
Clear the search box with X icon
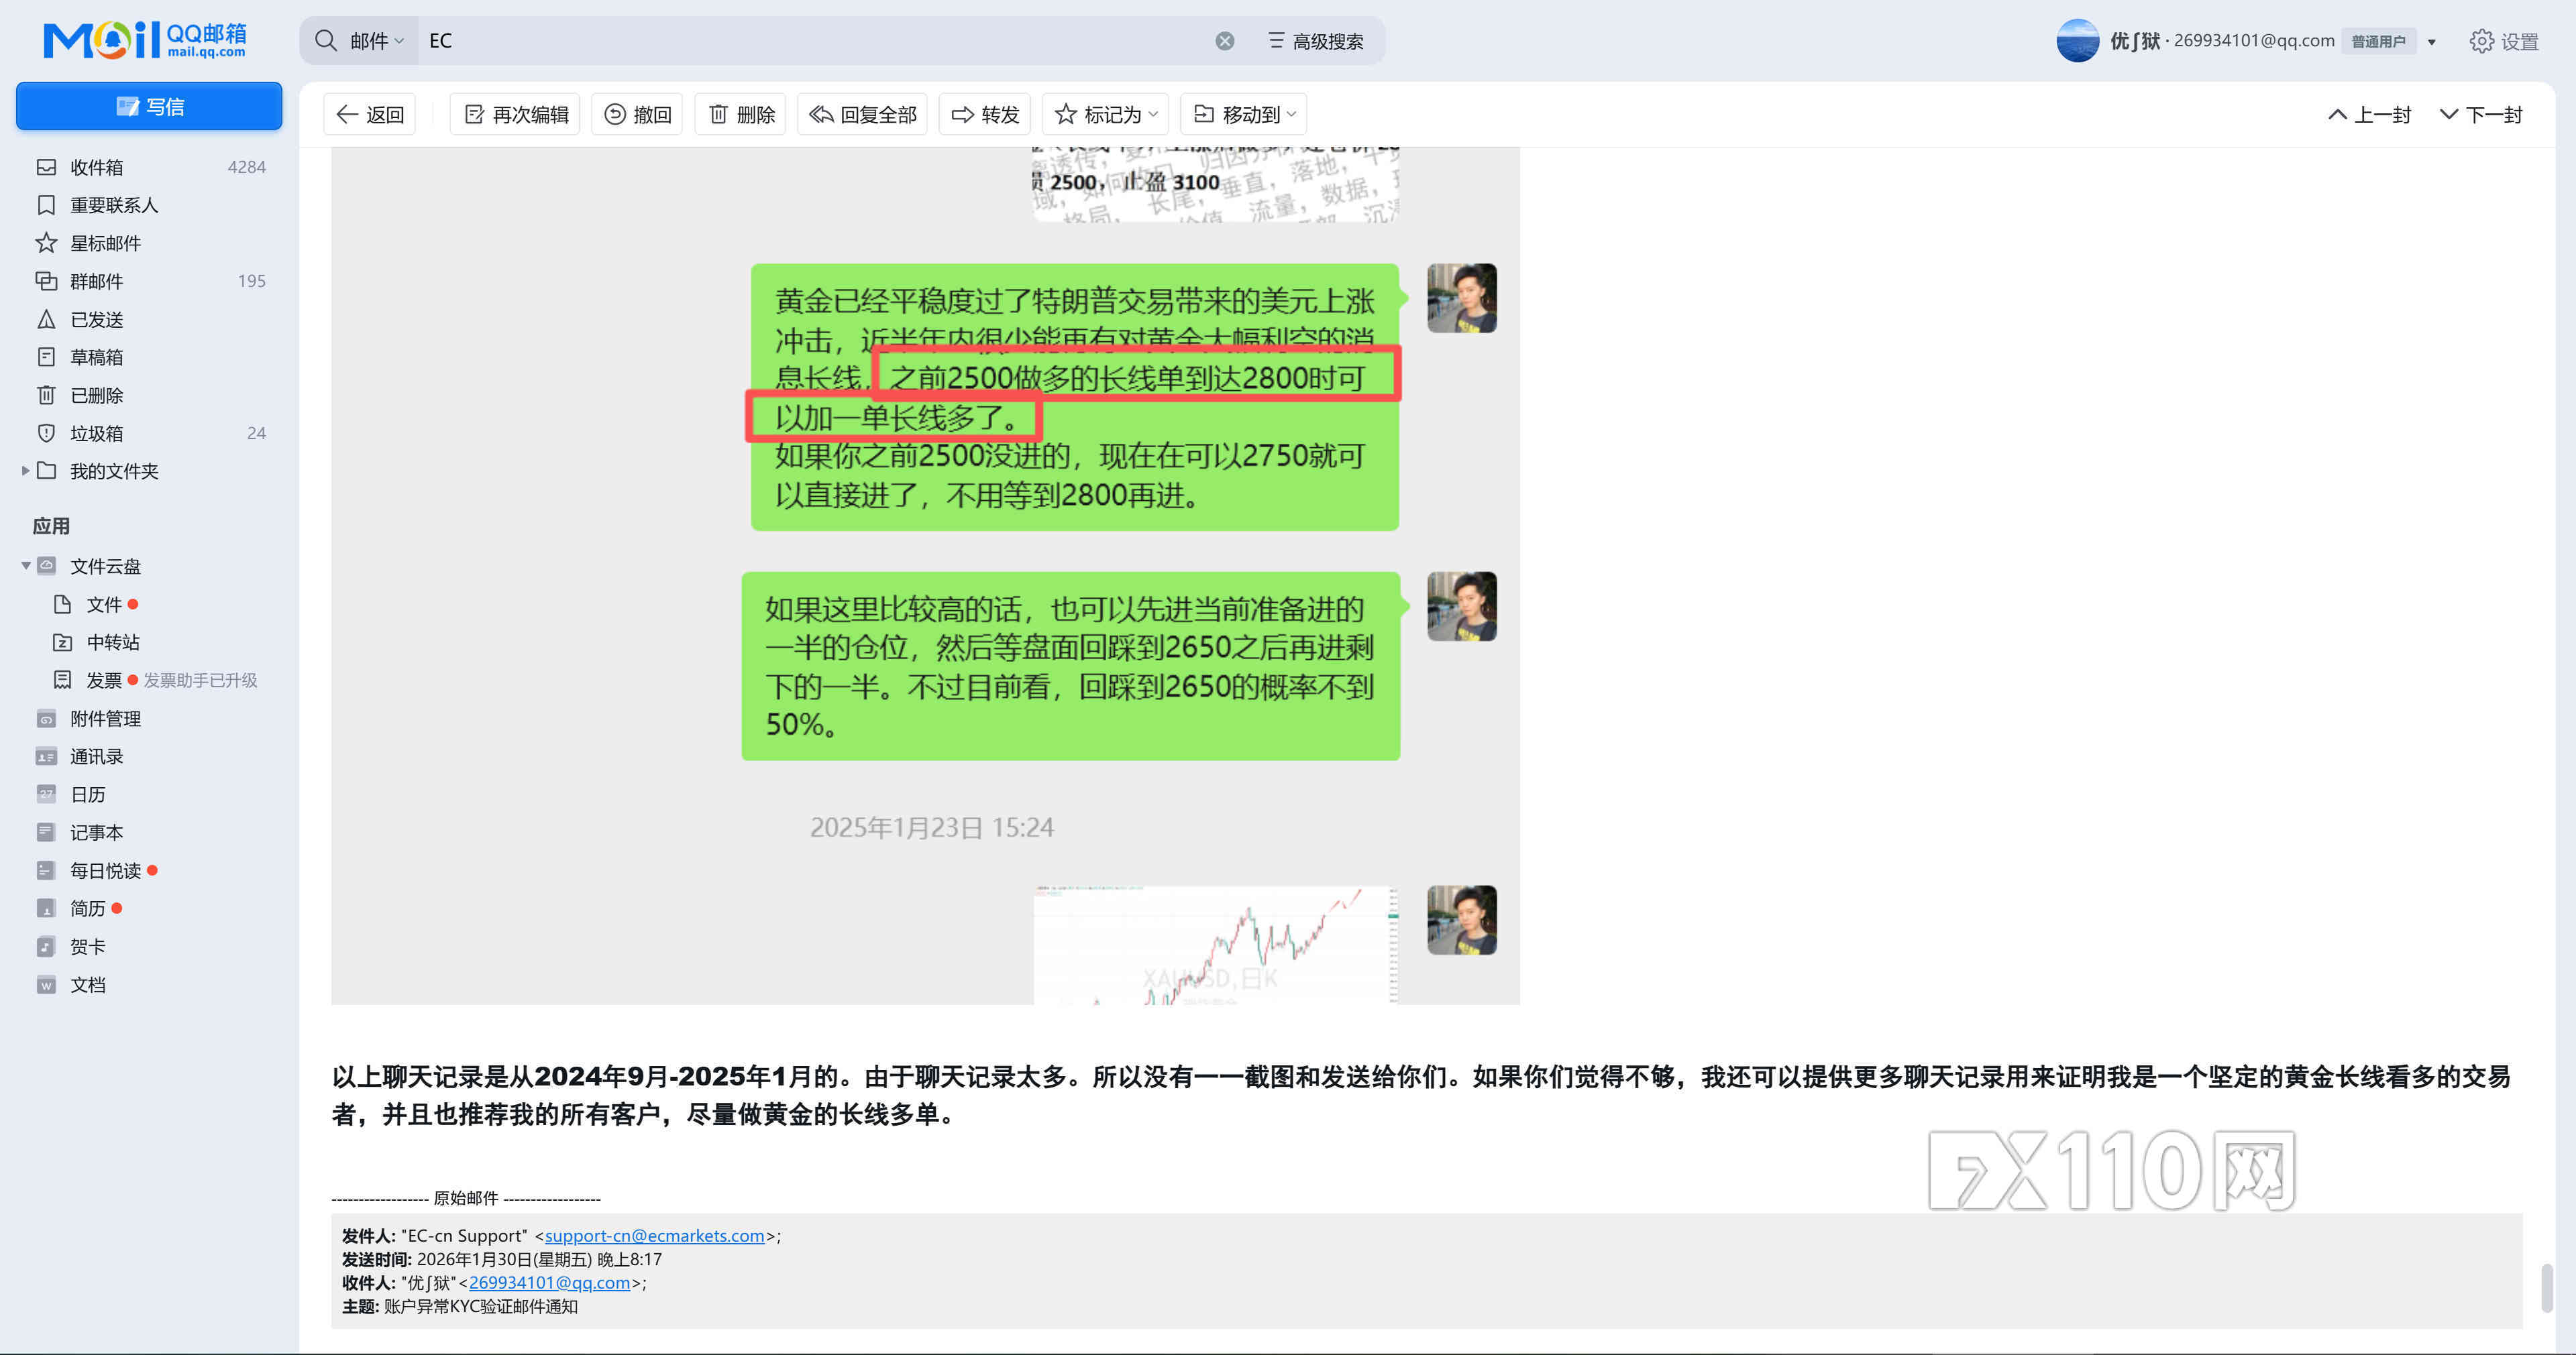tap(1224, 41)
